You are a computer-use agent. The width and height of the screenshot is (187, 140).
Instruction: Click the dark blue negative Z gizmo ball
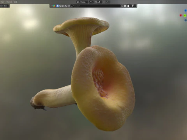point(185,20)
